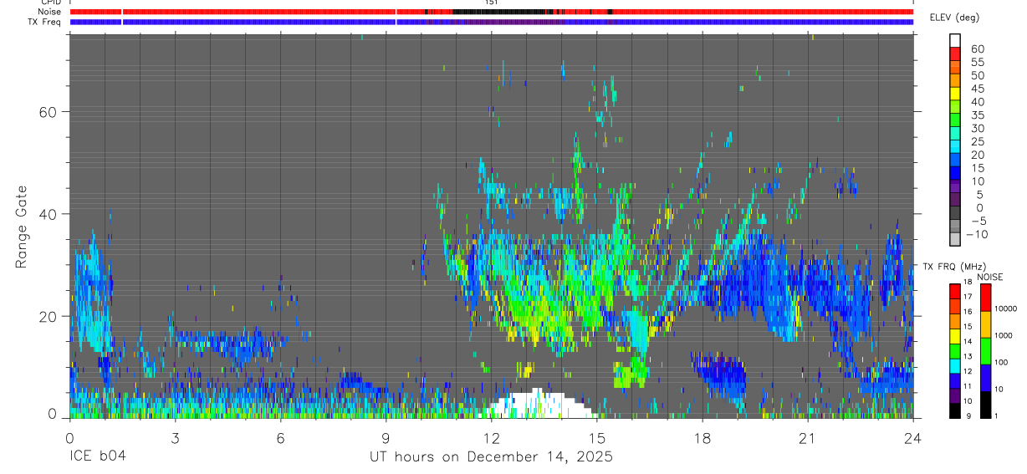Click the '1' label at NOISE scale bottom
Image resolution: width=1027 pixels, height=474 pixels.
click(996, 415)
